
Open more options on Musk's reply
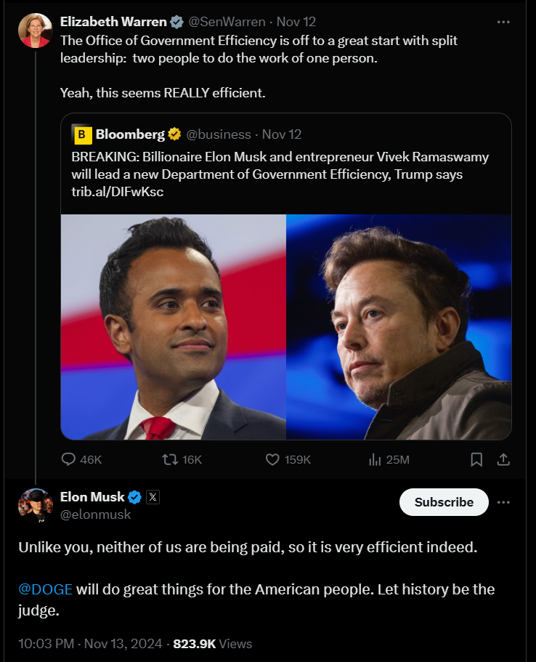click(x=503, y=502)
